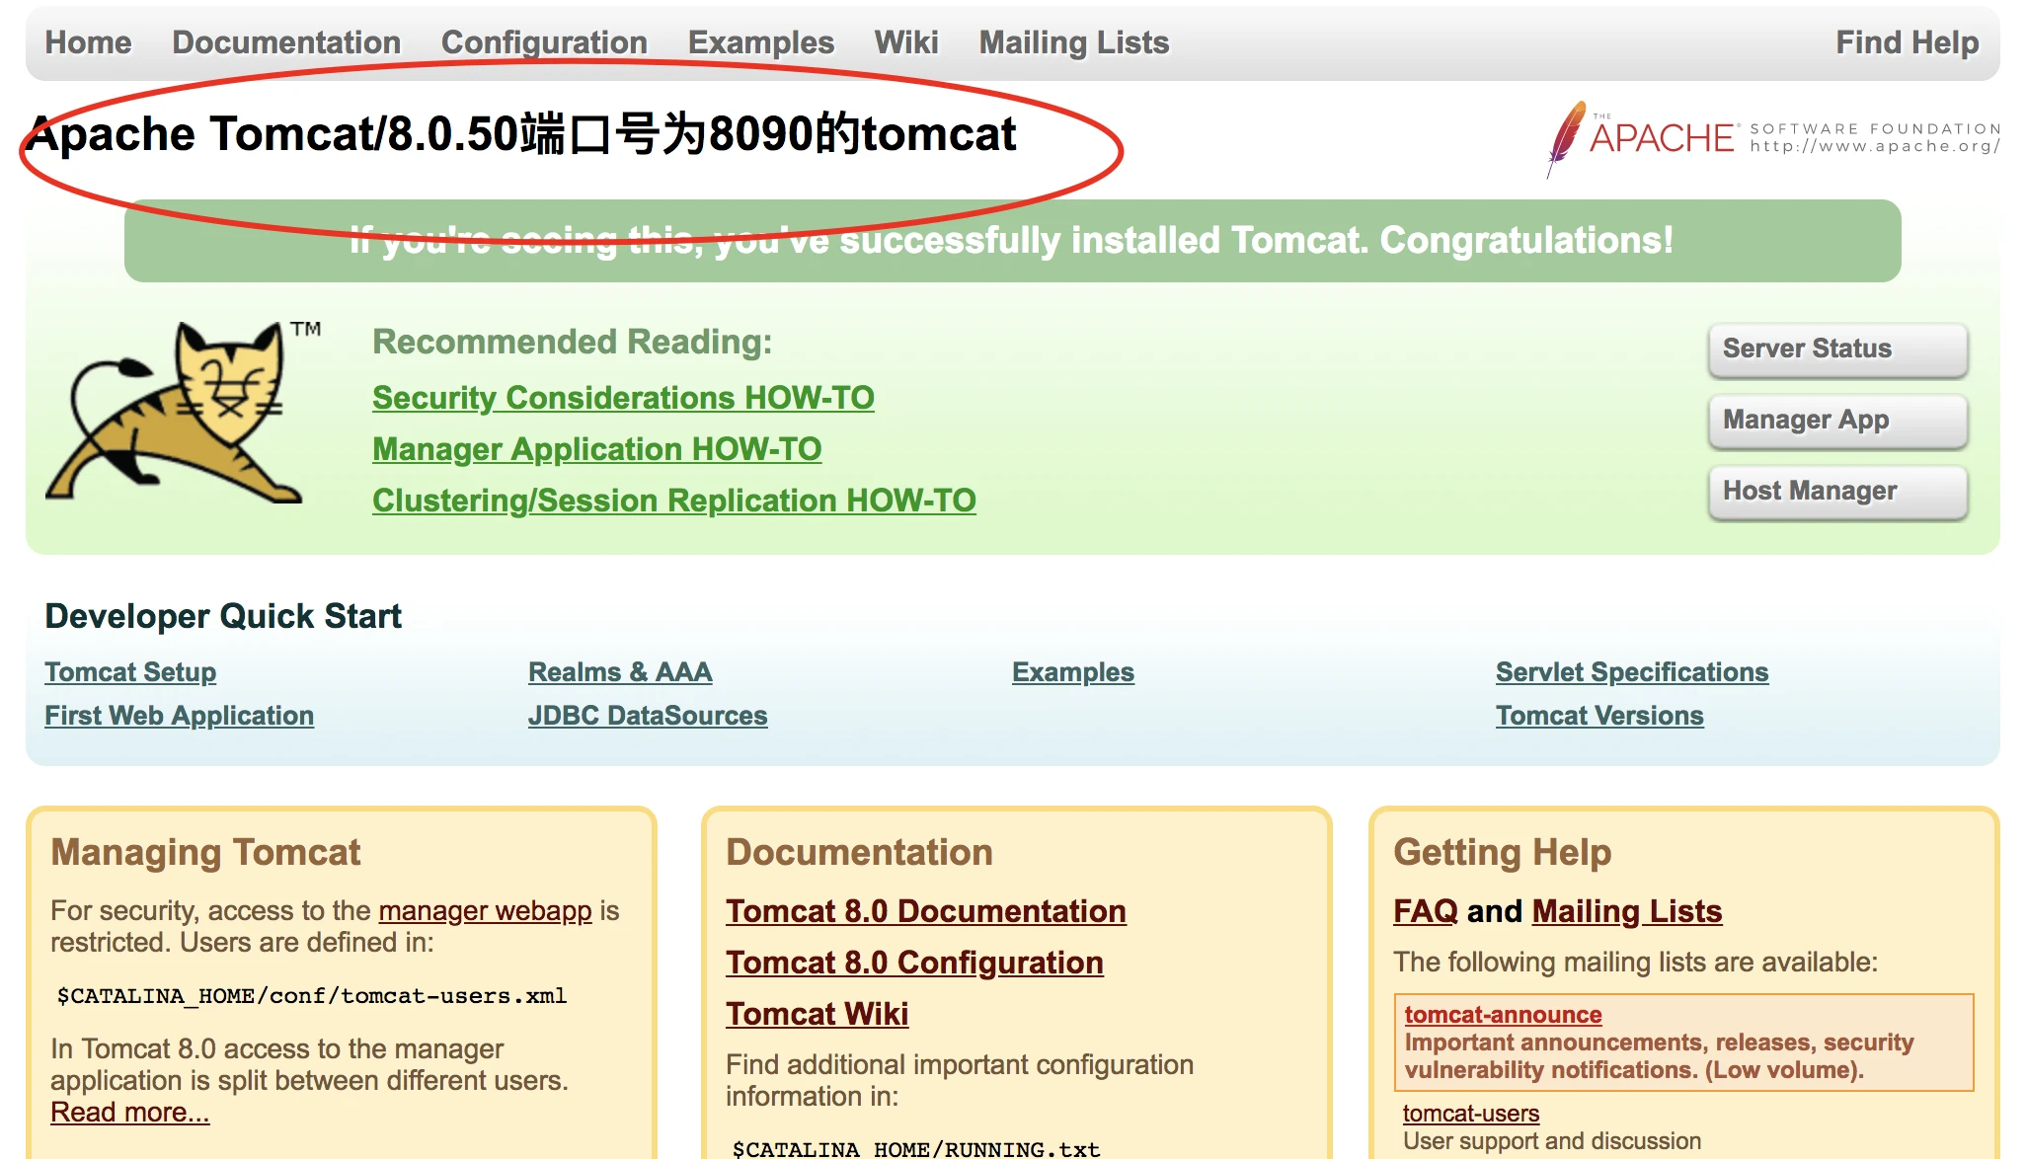The height and width of the screenshot is (1159, 2026).
Task: Go to Configuration in the nav bar
Action: pyautogui.click(x=544, y=42)
